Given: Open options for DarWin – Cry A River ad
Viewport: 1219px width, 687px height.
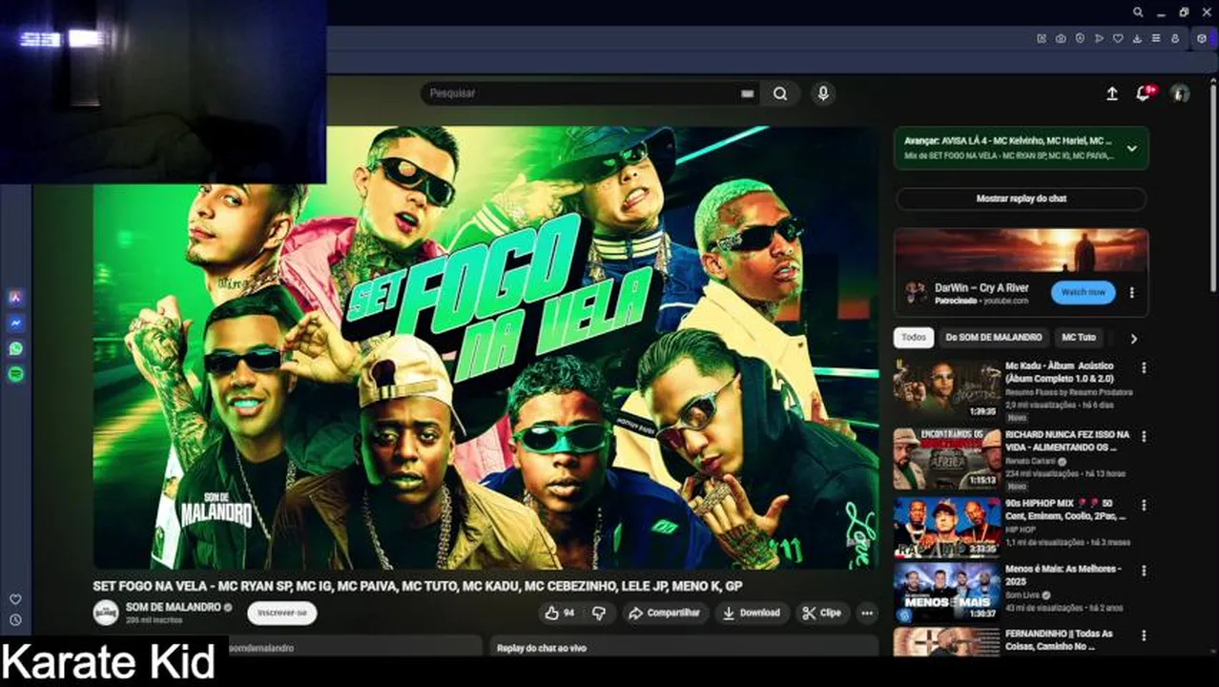Looking at the screenshot, I should [x=1132, y=293].
